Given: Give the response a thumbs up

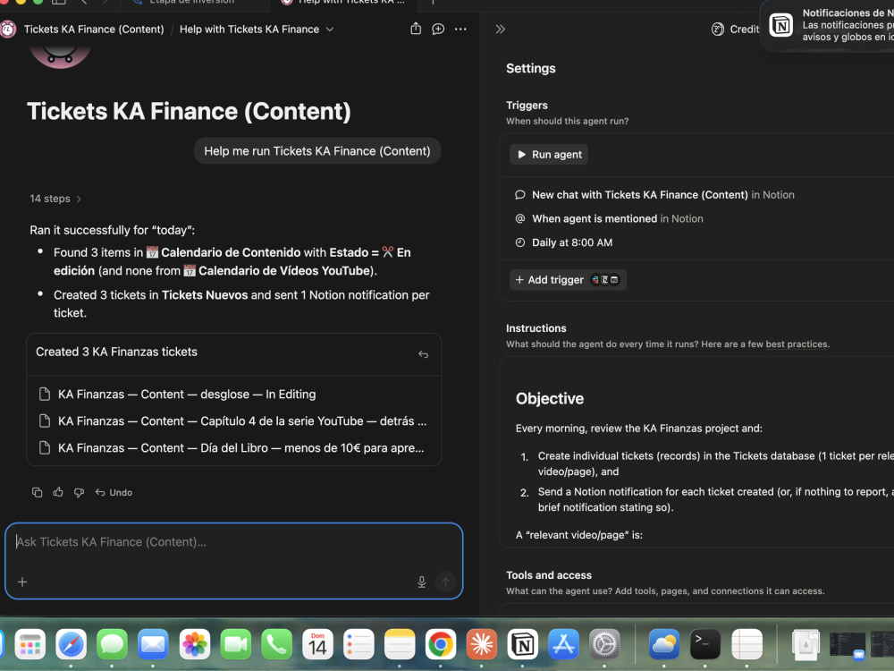Looking at the screenshot, I should click(58, 492).
